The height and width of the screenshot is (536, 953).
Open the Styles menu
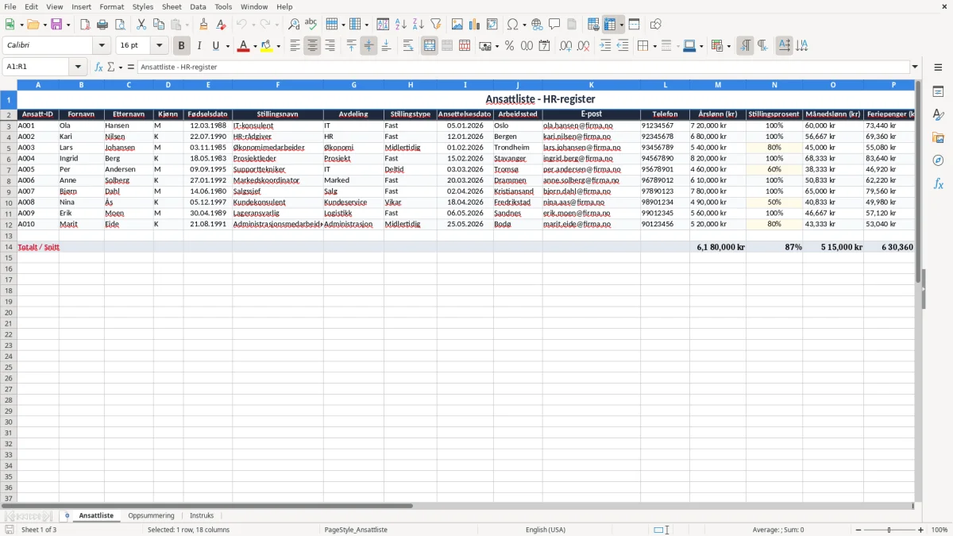point(143,6)
